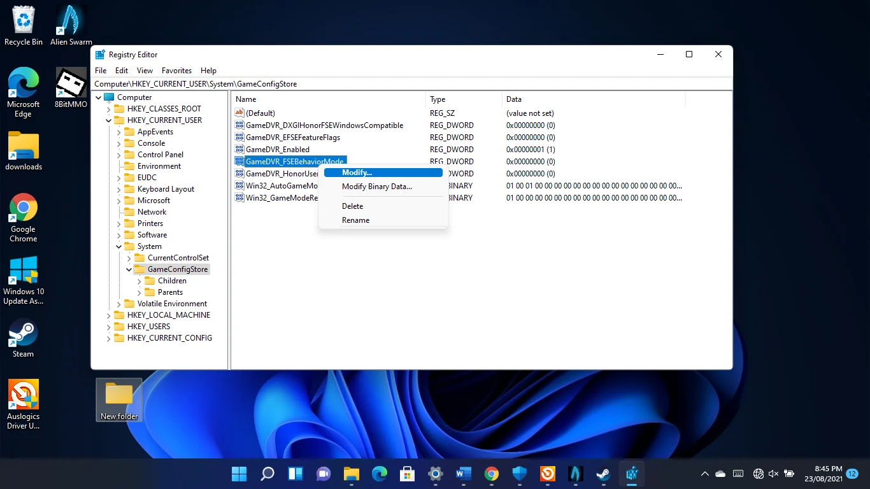Open Word from the taskbar

(x=464, y=474)
